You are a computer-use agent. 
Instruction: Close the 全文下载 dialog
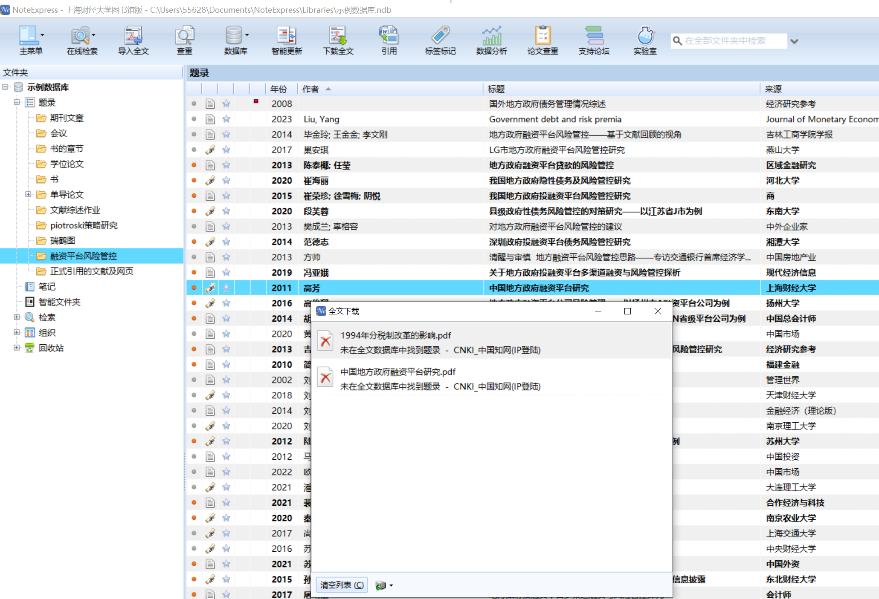[658, 311]
